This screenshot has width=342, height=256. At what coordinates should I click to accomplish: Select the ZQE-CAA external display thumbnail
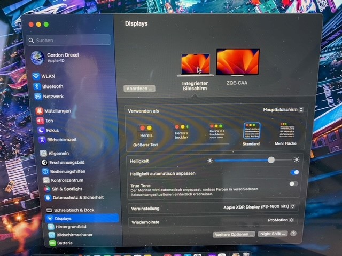pyautogui.click(x=238, y=62)
